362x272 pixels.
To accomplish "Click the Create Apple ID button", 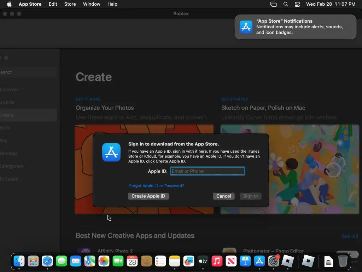I will pyautogui.click(x=148, y=196).
